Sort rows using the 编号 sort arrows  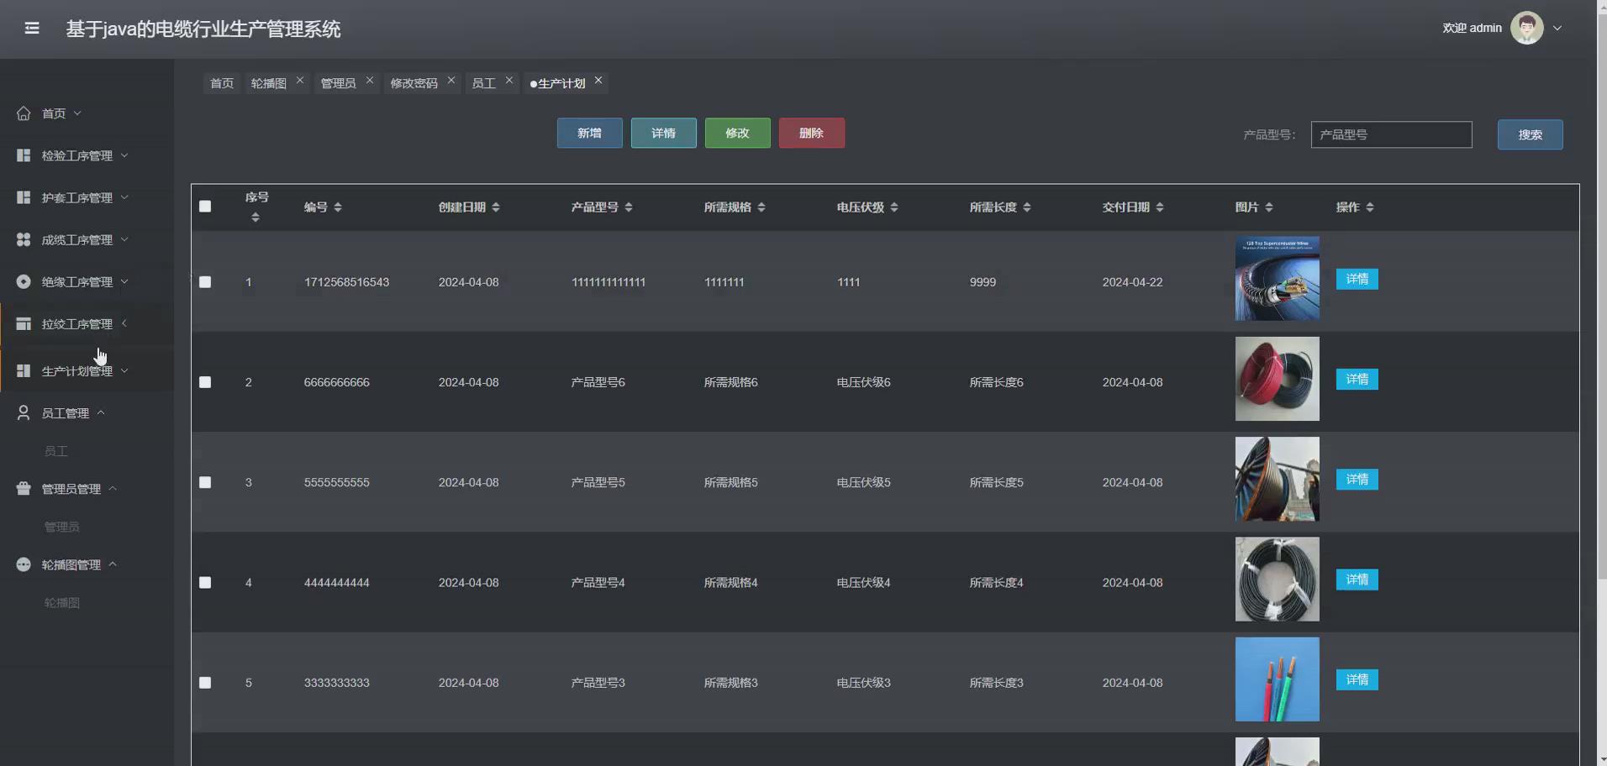coord(338,207)
